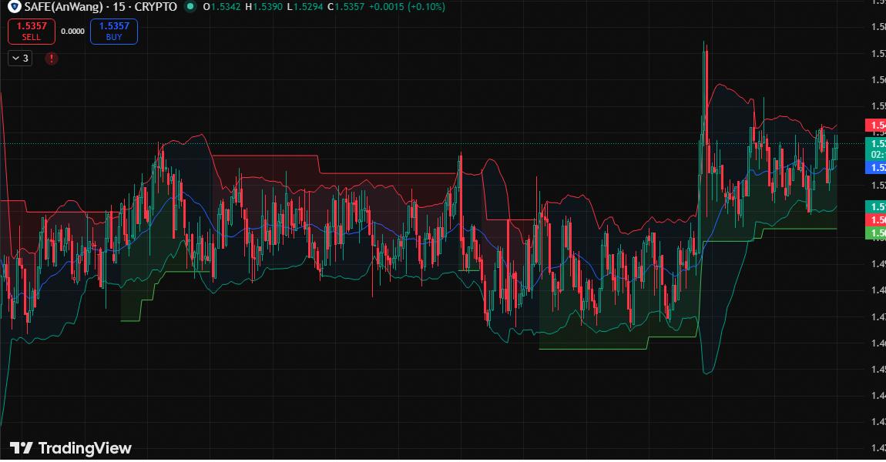Click the BUY button at 1.5357
The width and height of the screenshot is (886, 462).
click(x=114, y=31)
